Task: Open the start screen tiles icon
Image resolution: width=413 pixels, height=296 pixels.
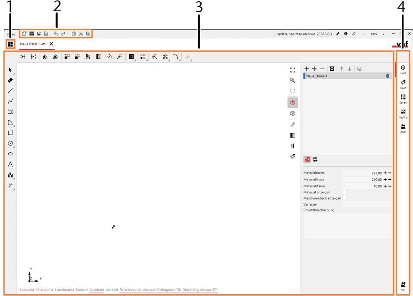Action: pyautogui.click(x=10, y=44)
